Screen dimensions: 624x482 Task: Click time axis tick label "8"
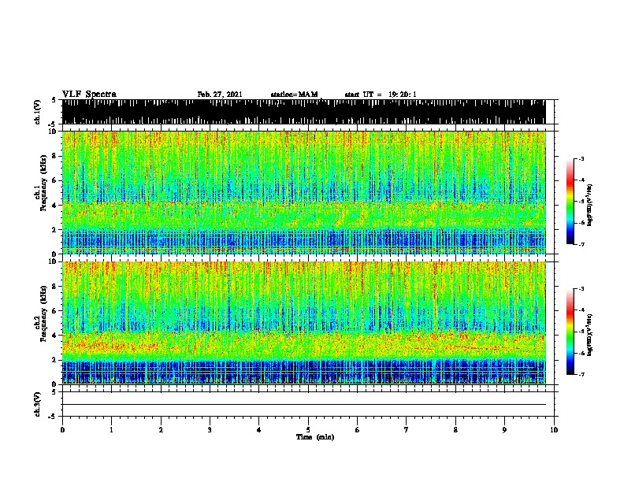tap(455, 430)
